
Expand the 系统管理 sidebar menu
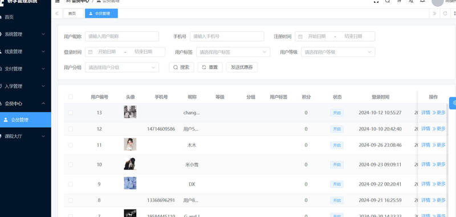tap(25, 34)
